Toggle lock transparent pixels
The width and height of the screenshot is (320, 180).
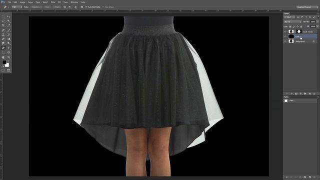tap(290, 26)
